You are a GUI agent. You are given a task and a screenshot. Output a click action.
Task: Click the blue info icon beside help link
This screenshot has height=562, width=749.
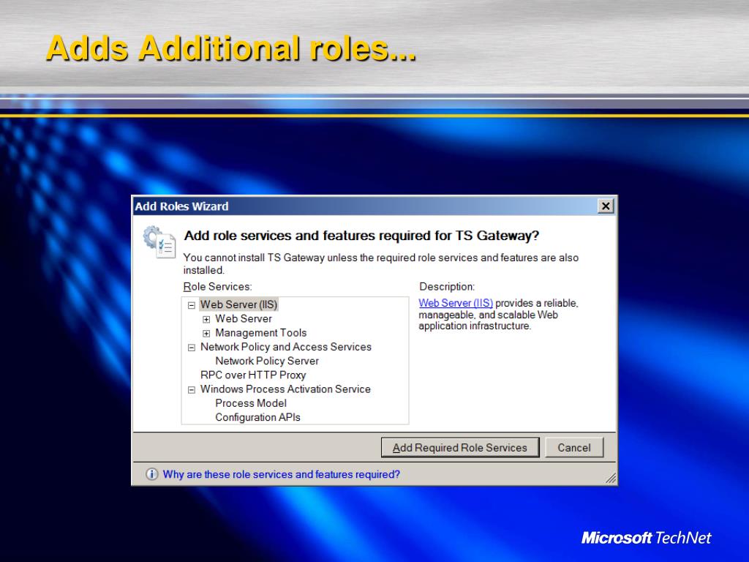click(x=152, y=474)
